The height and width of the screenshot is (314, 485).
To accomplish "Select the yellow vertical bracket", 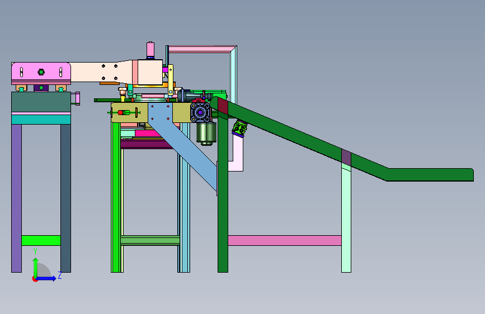I will point(171,79).
